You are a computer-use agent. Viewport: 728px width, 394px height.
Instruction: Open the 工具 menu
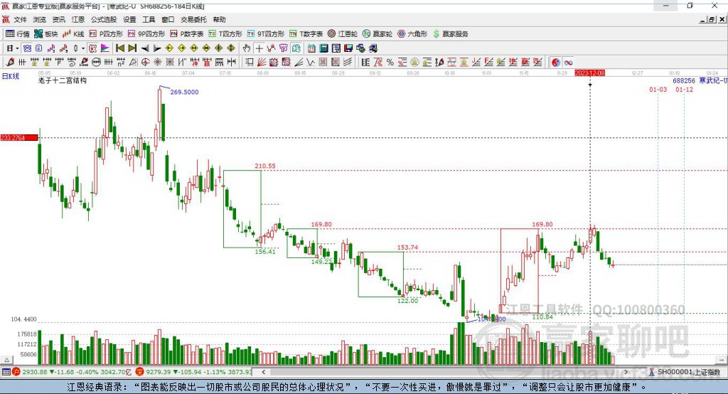[149, 19]
